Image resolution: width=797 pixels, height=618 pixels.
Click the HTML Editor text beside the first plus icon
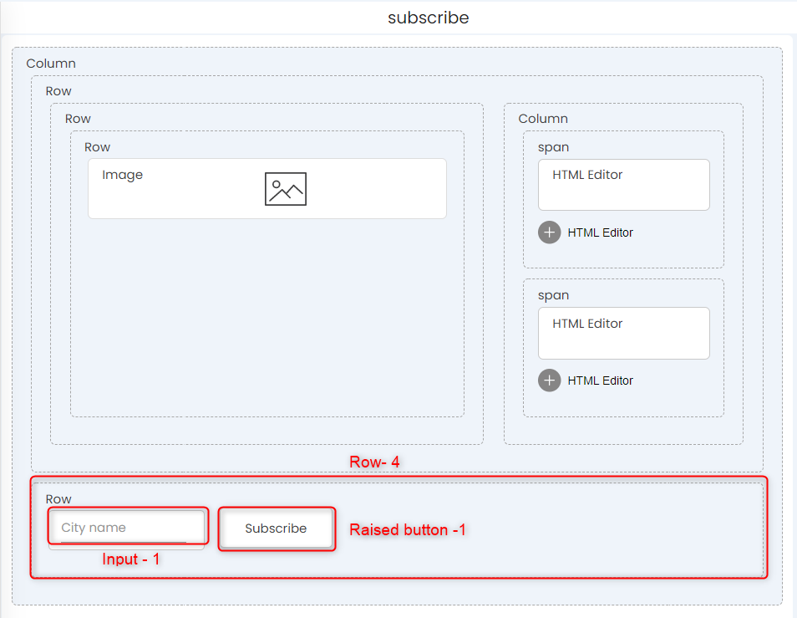[600, 232]
